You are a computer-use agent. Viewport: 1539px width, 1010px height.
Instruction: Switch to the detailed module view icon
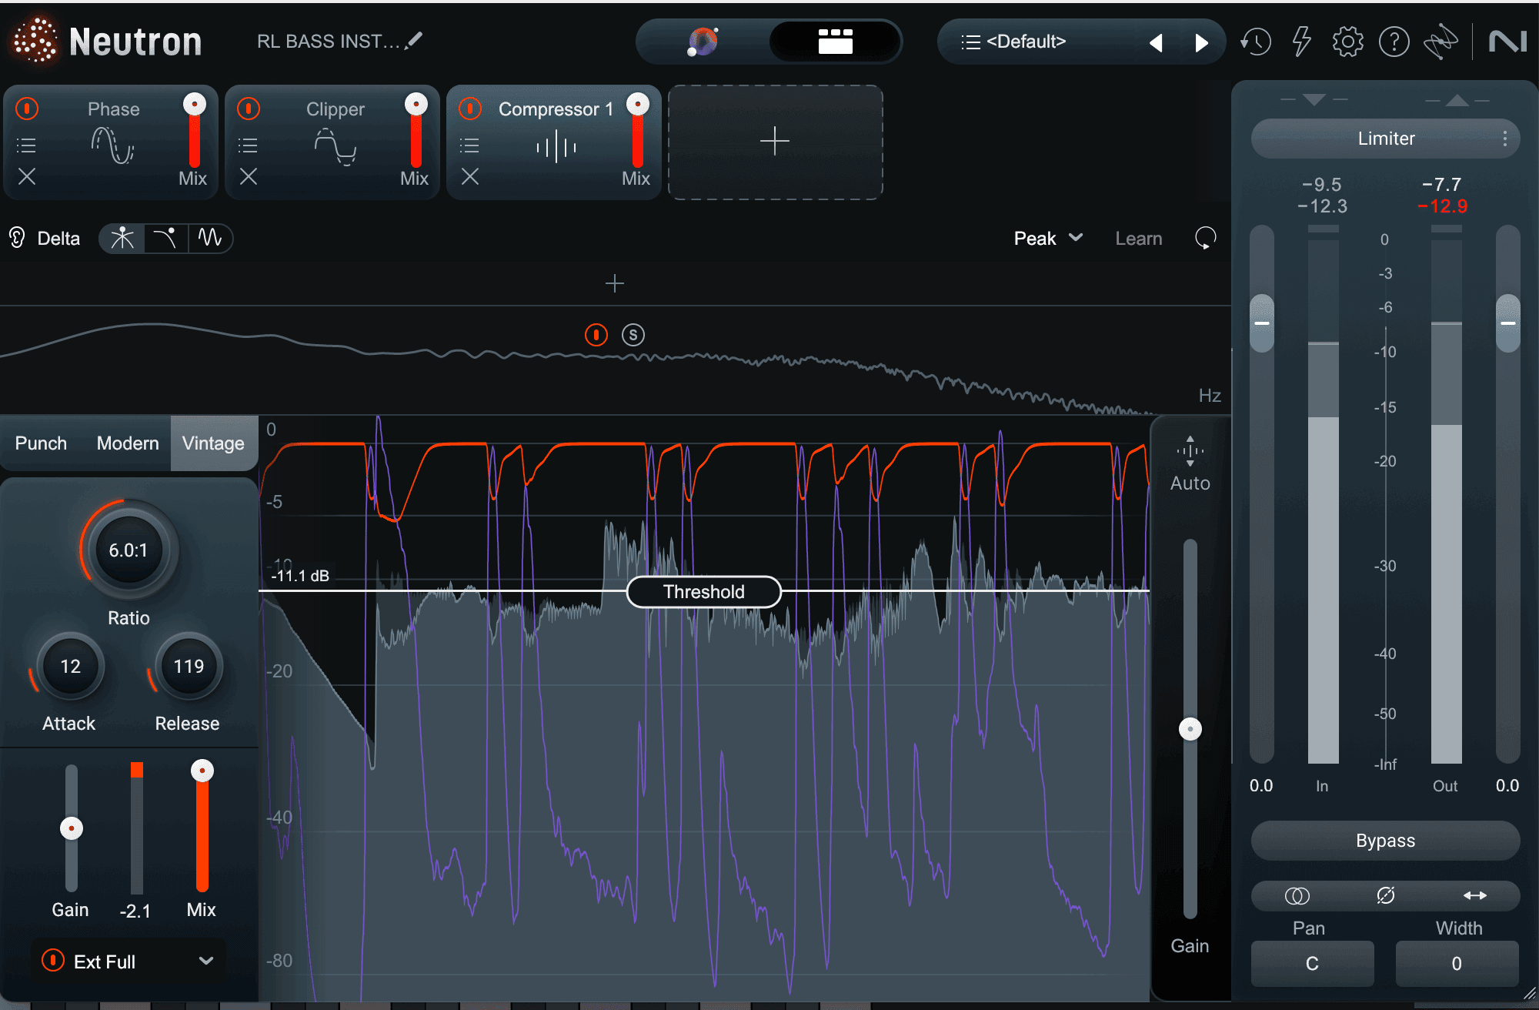[835, 42]
